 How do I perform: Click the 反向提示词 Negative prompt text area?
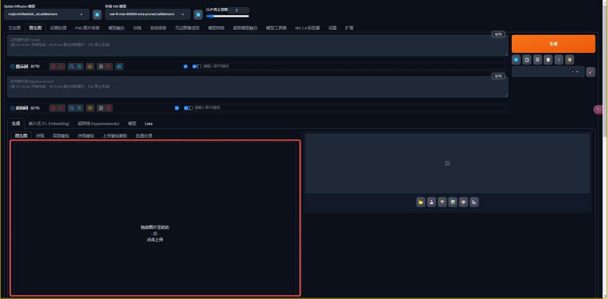pyautogui.click(x=257, y=87)
